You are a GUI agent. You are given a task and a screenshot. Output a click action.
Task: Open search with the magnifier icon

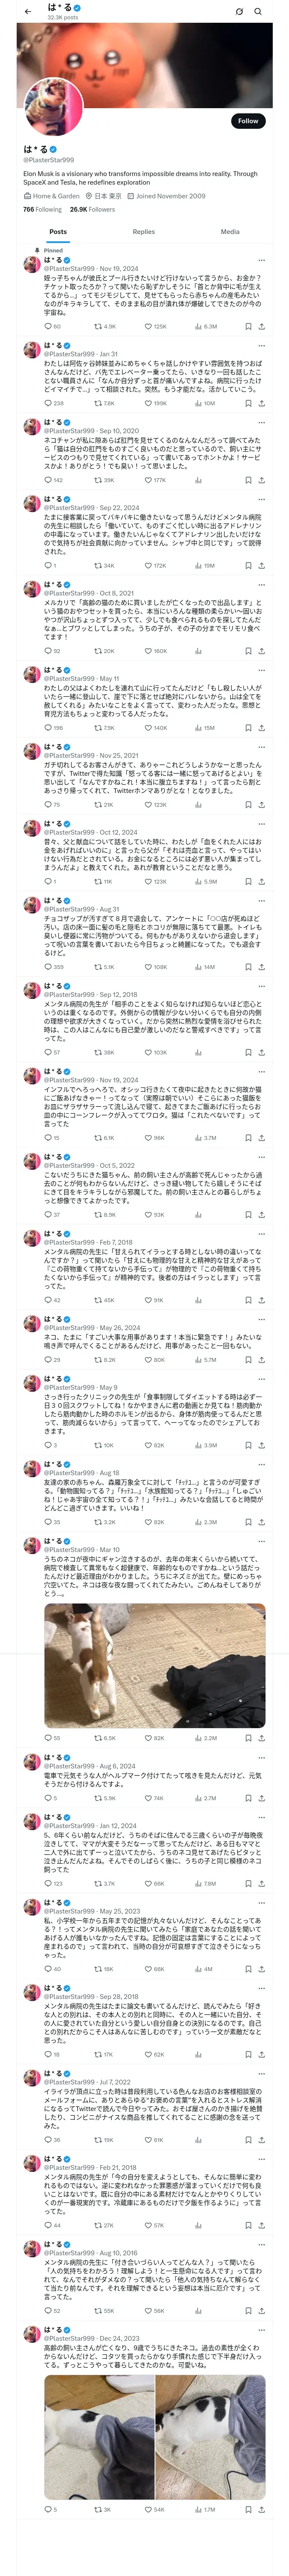(258, 12)
